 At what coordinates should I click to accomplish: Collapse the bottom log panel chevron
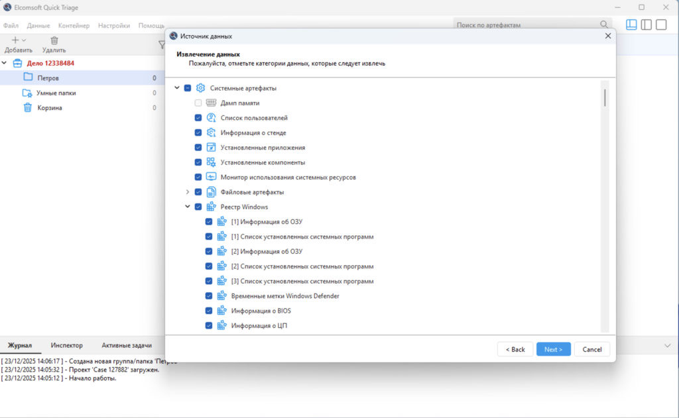click(x=667, y=345)
